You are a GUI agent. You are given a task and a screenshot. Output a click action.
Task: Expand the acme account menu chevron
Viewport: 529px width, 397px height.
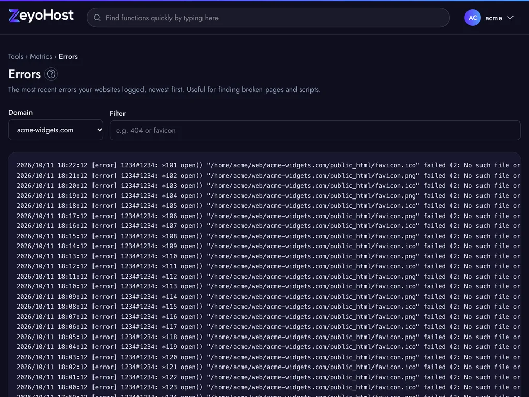pos(510,18)
